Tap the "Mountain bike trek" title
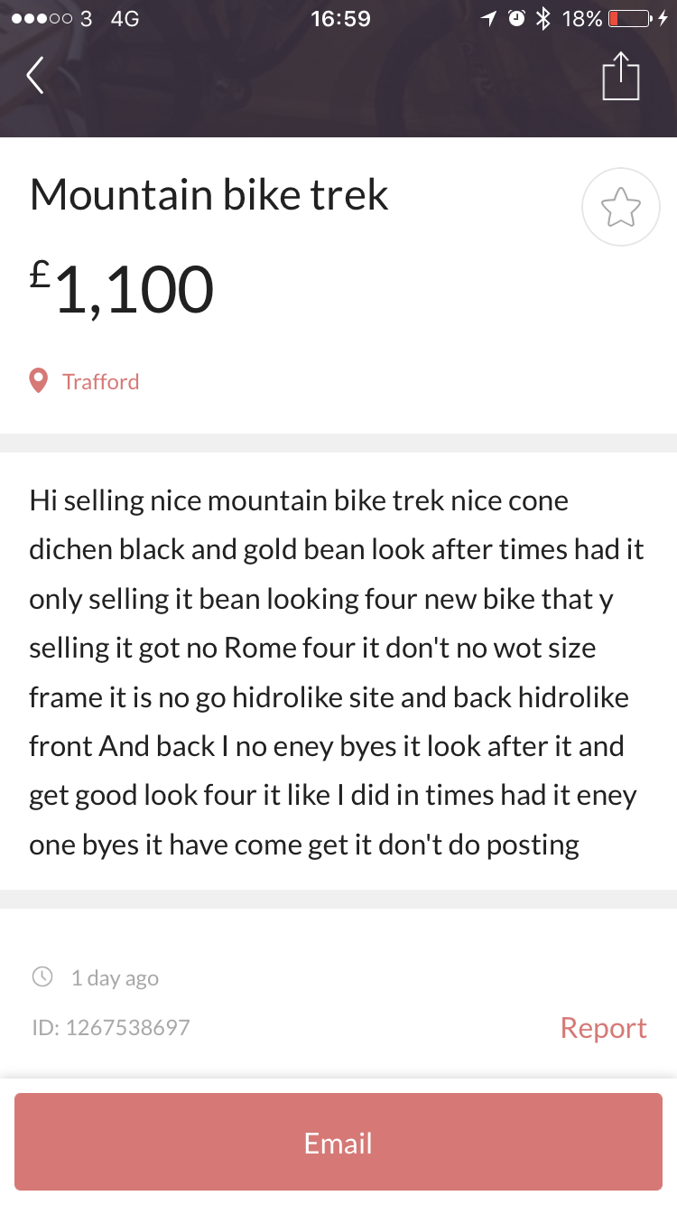 pos(209,195)
